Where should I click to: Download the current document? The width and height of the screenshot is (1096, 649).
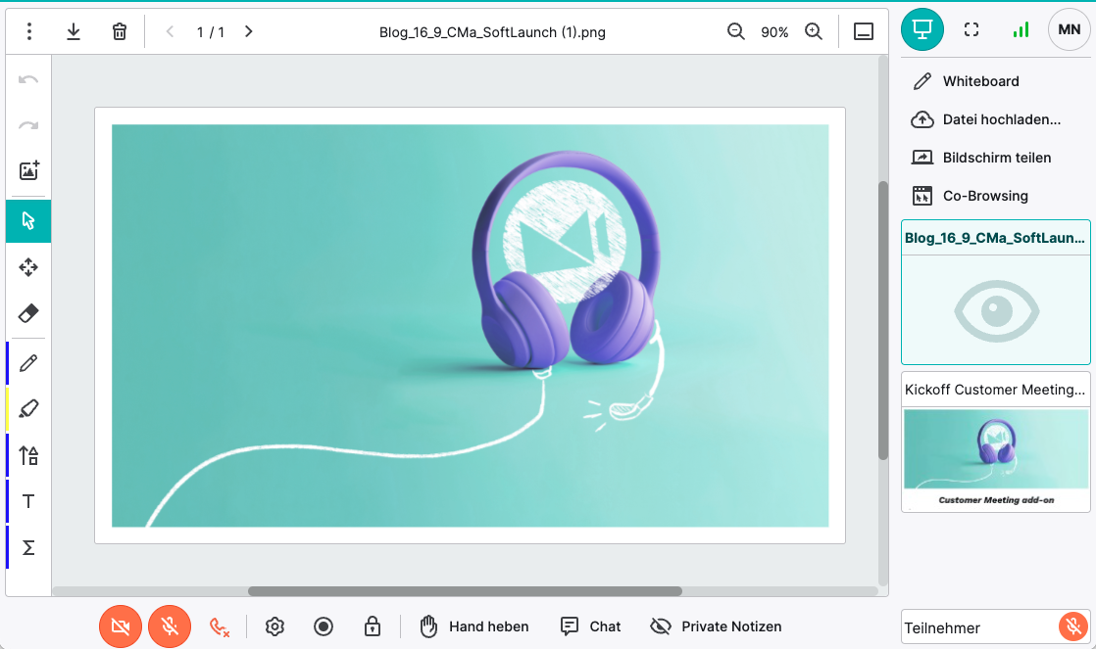pos(74,31)
